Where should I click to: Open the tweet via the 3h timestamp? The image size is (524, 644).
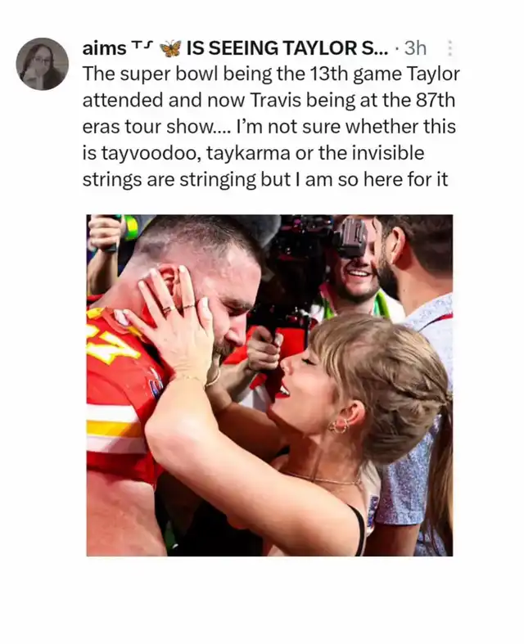[415, 48]
